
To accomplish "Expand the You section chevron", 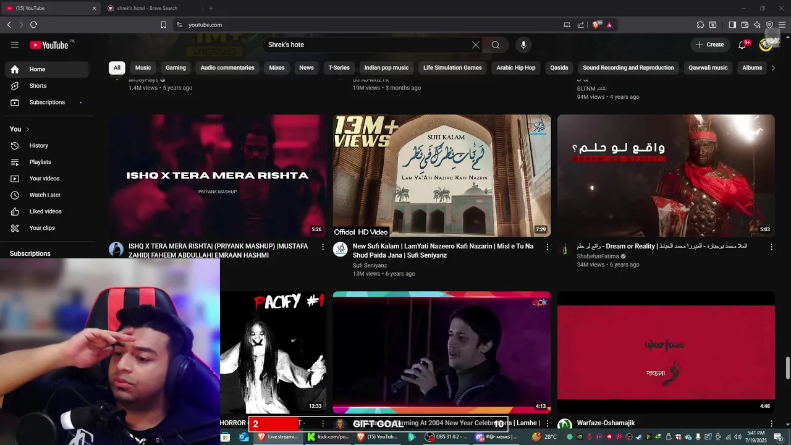I will tap(27, 129).
